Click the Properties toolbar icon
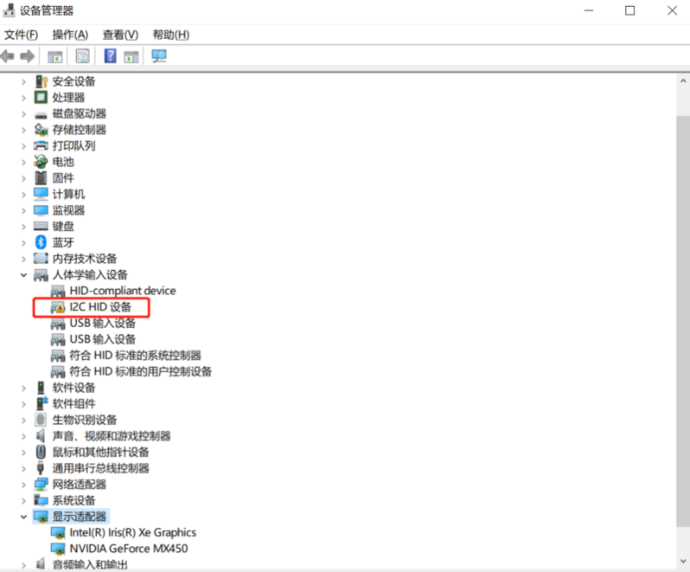 coord(82,56)
